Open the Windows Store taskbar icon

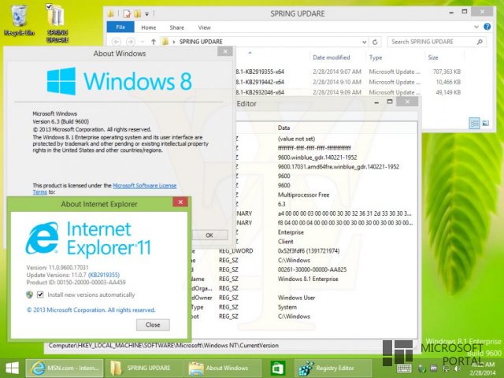click(x=277, y=369)
